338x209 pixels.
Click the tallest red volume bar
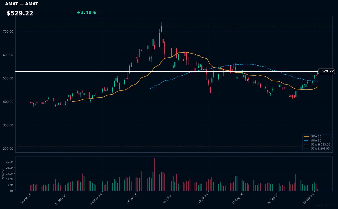click(x=155, y=175)
